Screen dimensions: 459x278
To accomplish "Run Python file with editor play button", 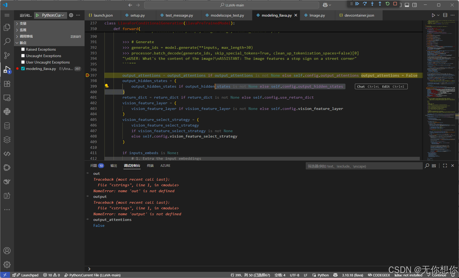I will pyautogui.click(x=433, y=15).
